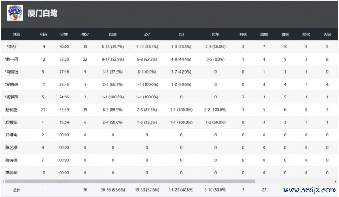339x197 pixels.
Task: Click the 厦门白鹭 team name title
Action: (42, 14)
